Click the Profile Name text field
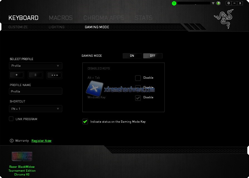 35,91
